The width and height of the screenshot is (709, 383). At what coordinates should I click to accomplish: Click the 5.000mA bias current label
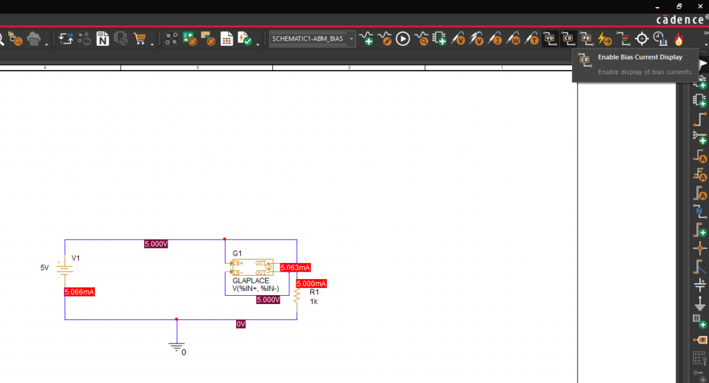[311, 283]
